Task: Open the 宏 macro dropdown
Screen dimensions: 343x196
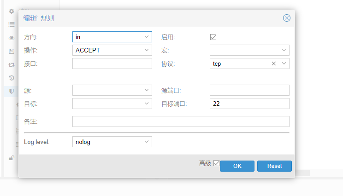Action: coord(284,50)
